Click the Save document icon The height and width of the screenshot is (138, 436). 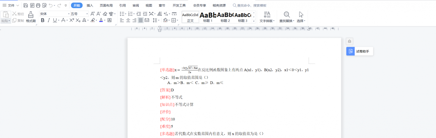[26, 5]
